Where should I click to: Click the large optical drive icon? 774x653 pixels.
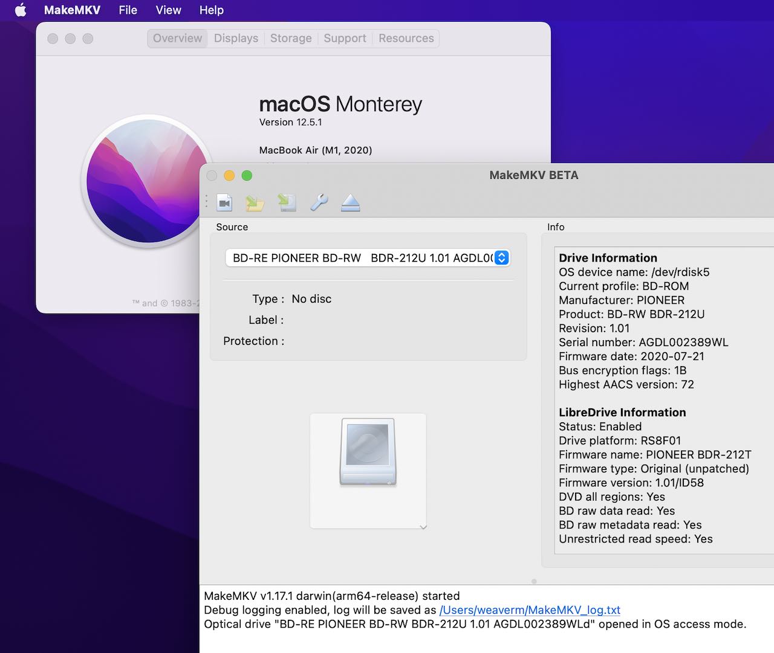pyautogui.click(x=368, y=452)
